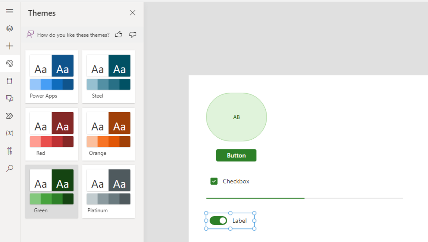
Task: Click the Search magnifier icon
Action: point(10,168)
